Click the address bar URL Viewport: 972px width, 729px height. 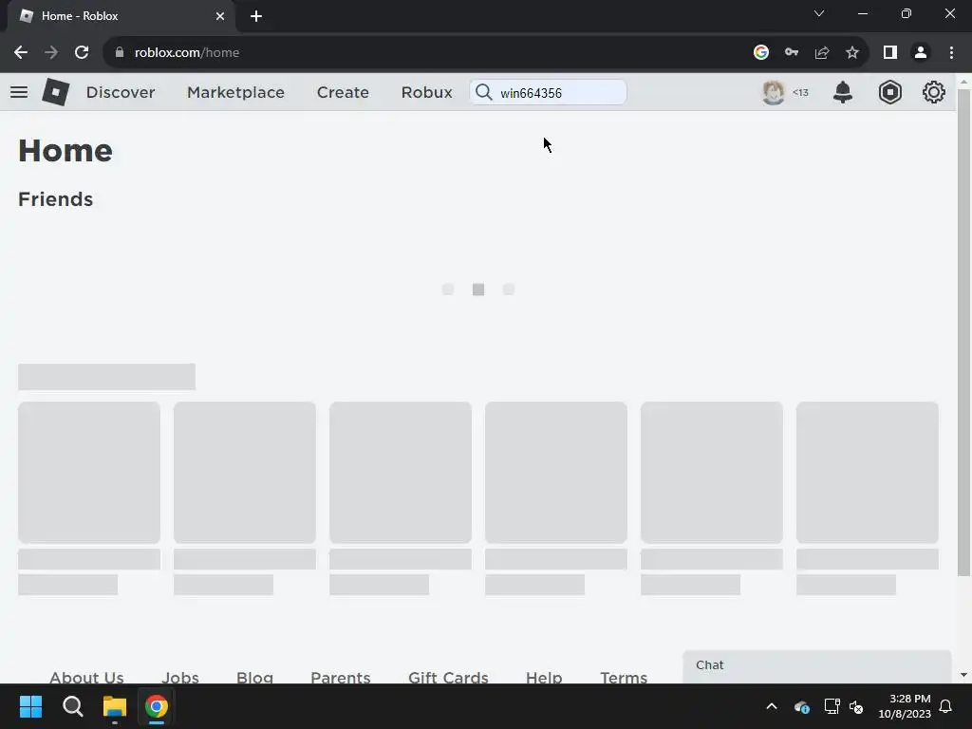[187, 53]
